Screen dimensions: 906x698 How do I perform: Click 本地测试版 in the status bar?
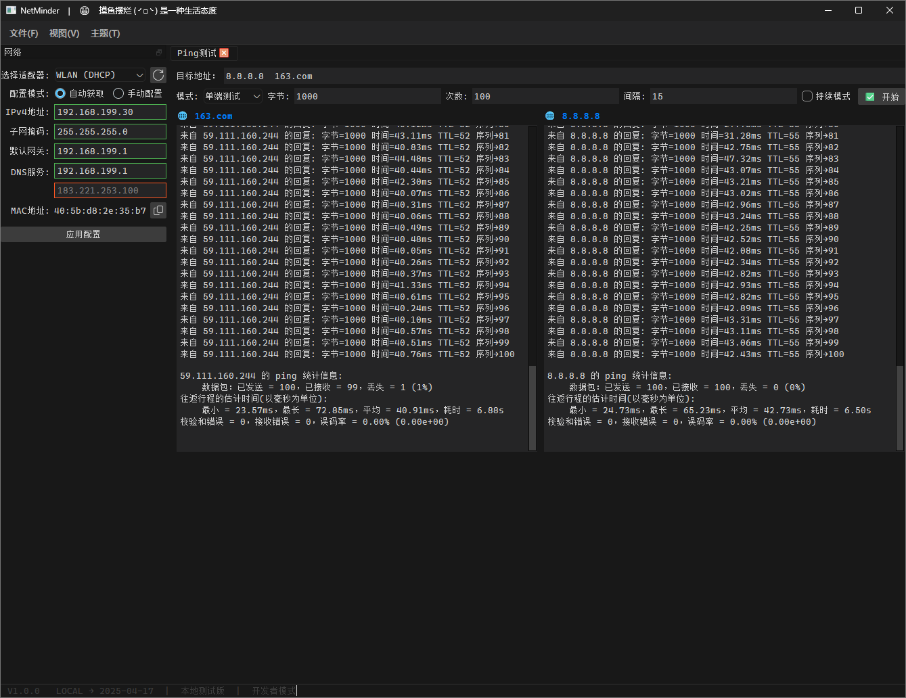(202, 691)
